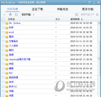Open the 我的资源 folder link
Screen dimensions: 101x97
coord(13,78)
